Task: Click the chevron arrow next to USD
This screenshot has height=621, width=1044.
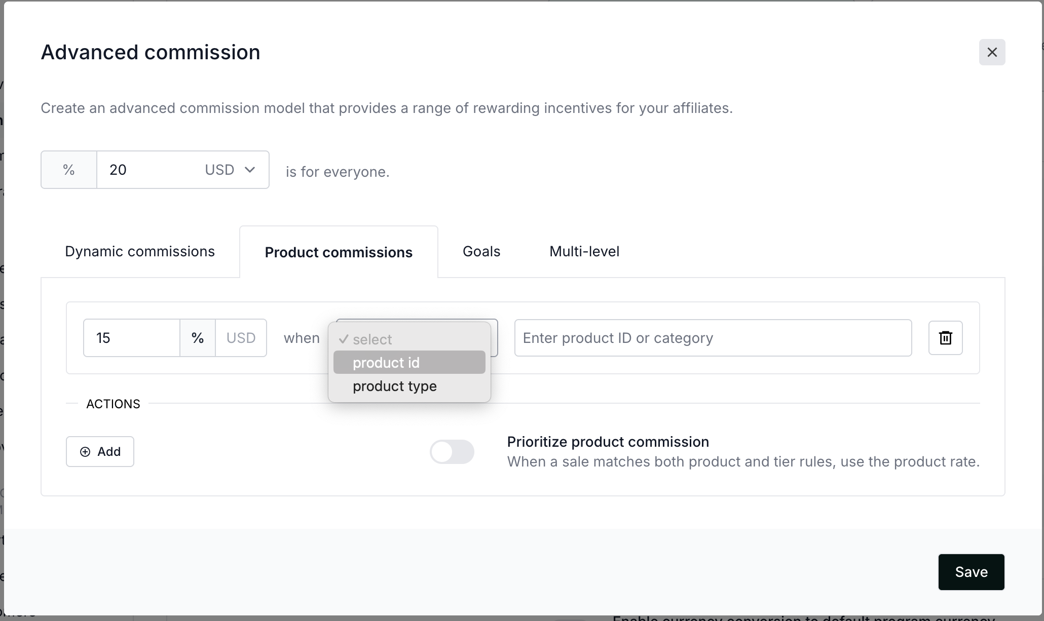Action: [x=250, y=170]
